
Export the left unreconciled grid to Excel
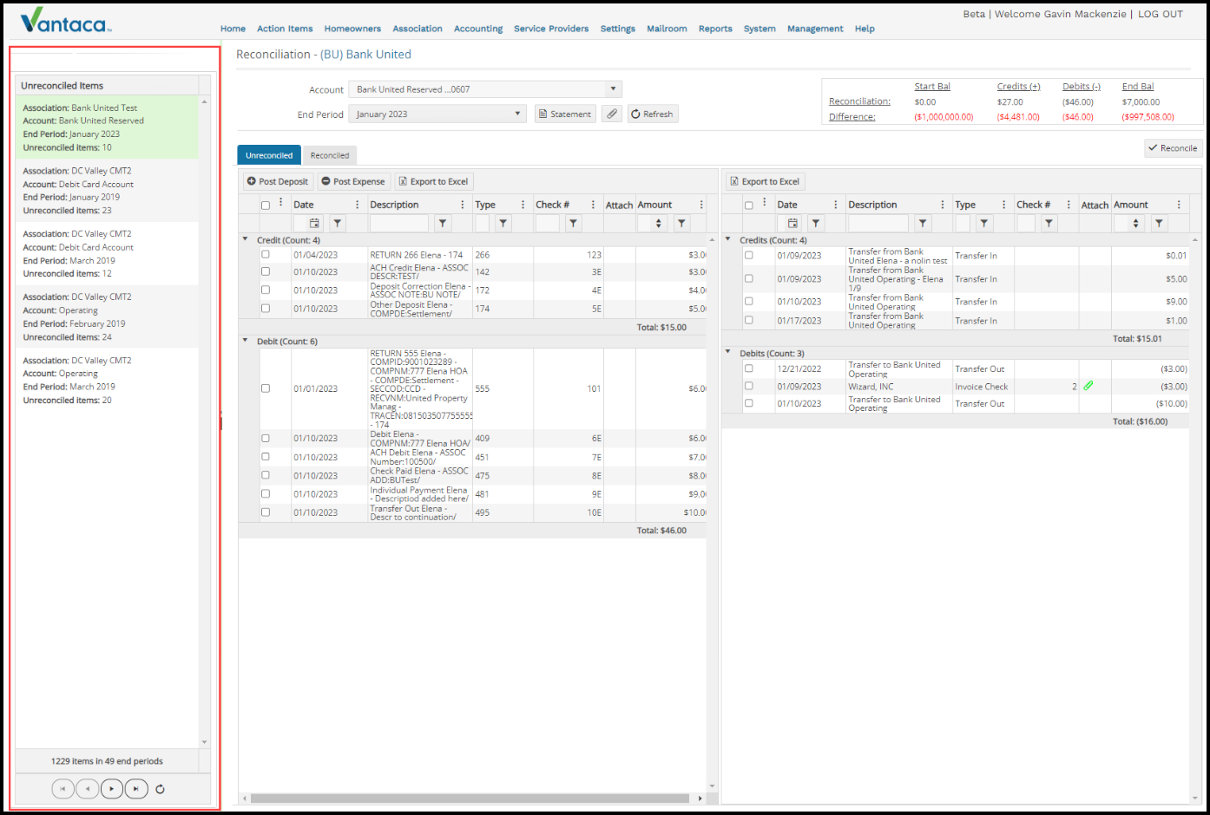coord(433,181)
